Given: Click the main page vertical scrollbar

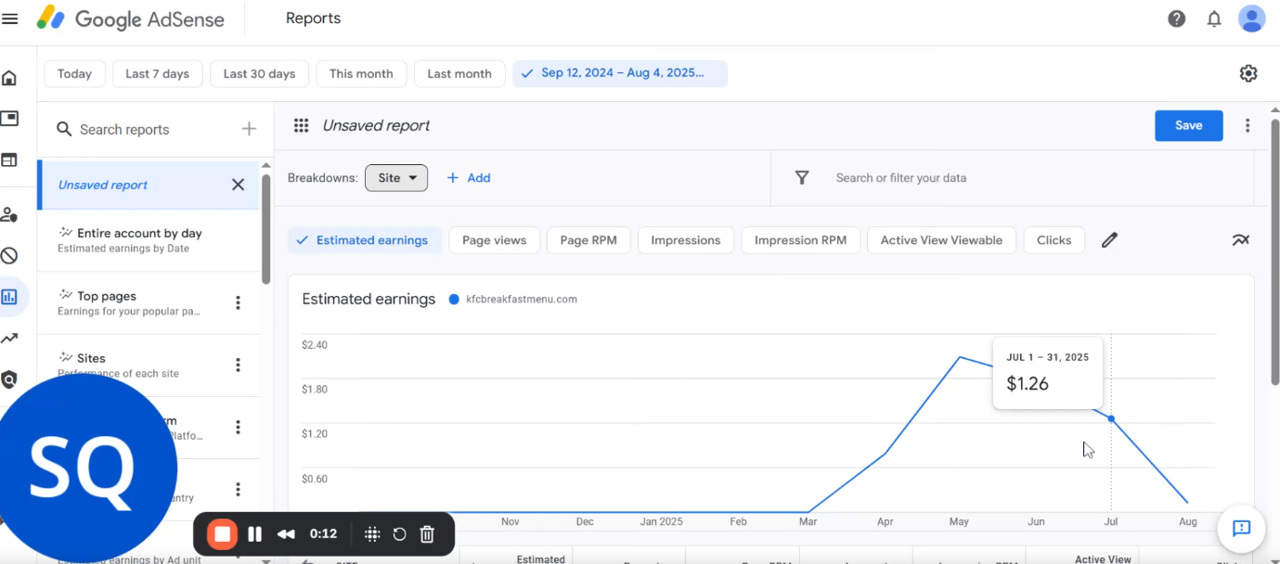Looking at the screenshot, I should (1274, 250).
